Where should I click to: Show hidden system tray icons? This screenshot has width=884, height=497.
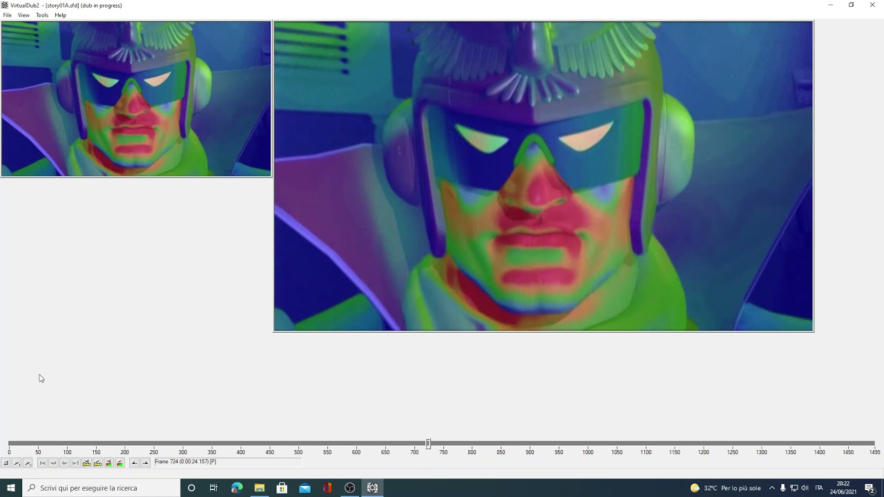pyautogui.click(x=772, y=488)
